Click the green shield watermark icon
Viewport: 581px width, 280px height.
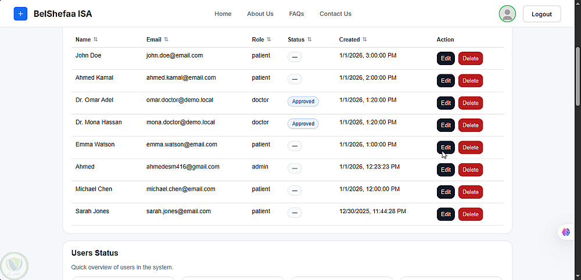(x=14, y=265)
